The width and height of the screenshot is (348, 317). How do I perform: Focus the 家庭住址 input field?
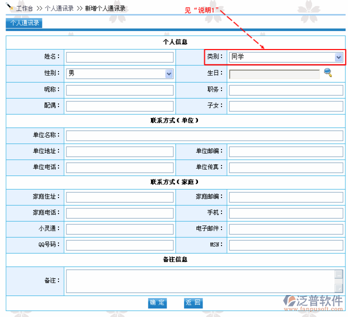point(119,197)
